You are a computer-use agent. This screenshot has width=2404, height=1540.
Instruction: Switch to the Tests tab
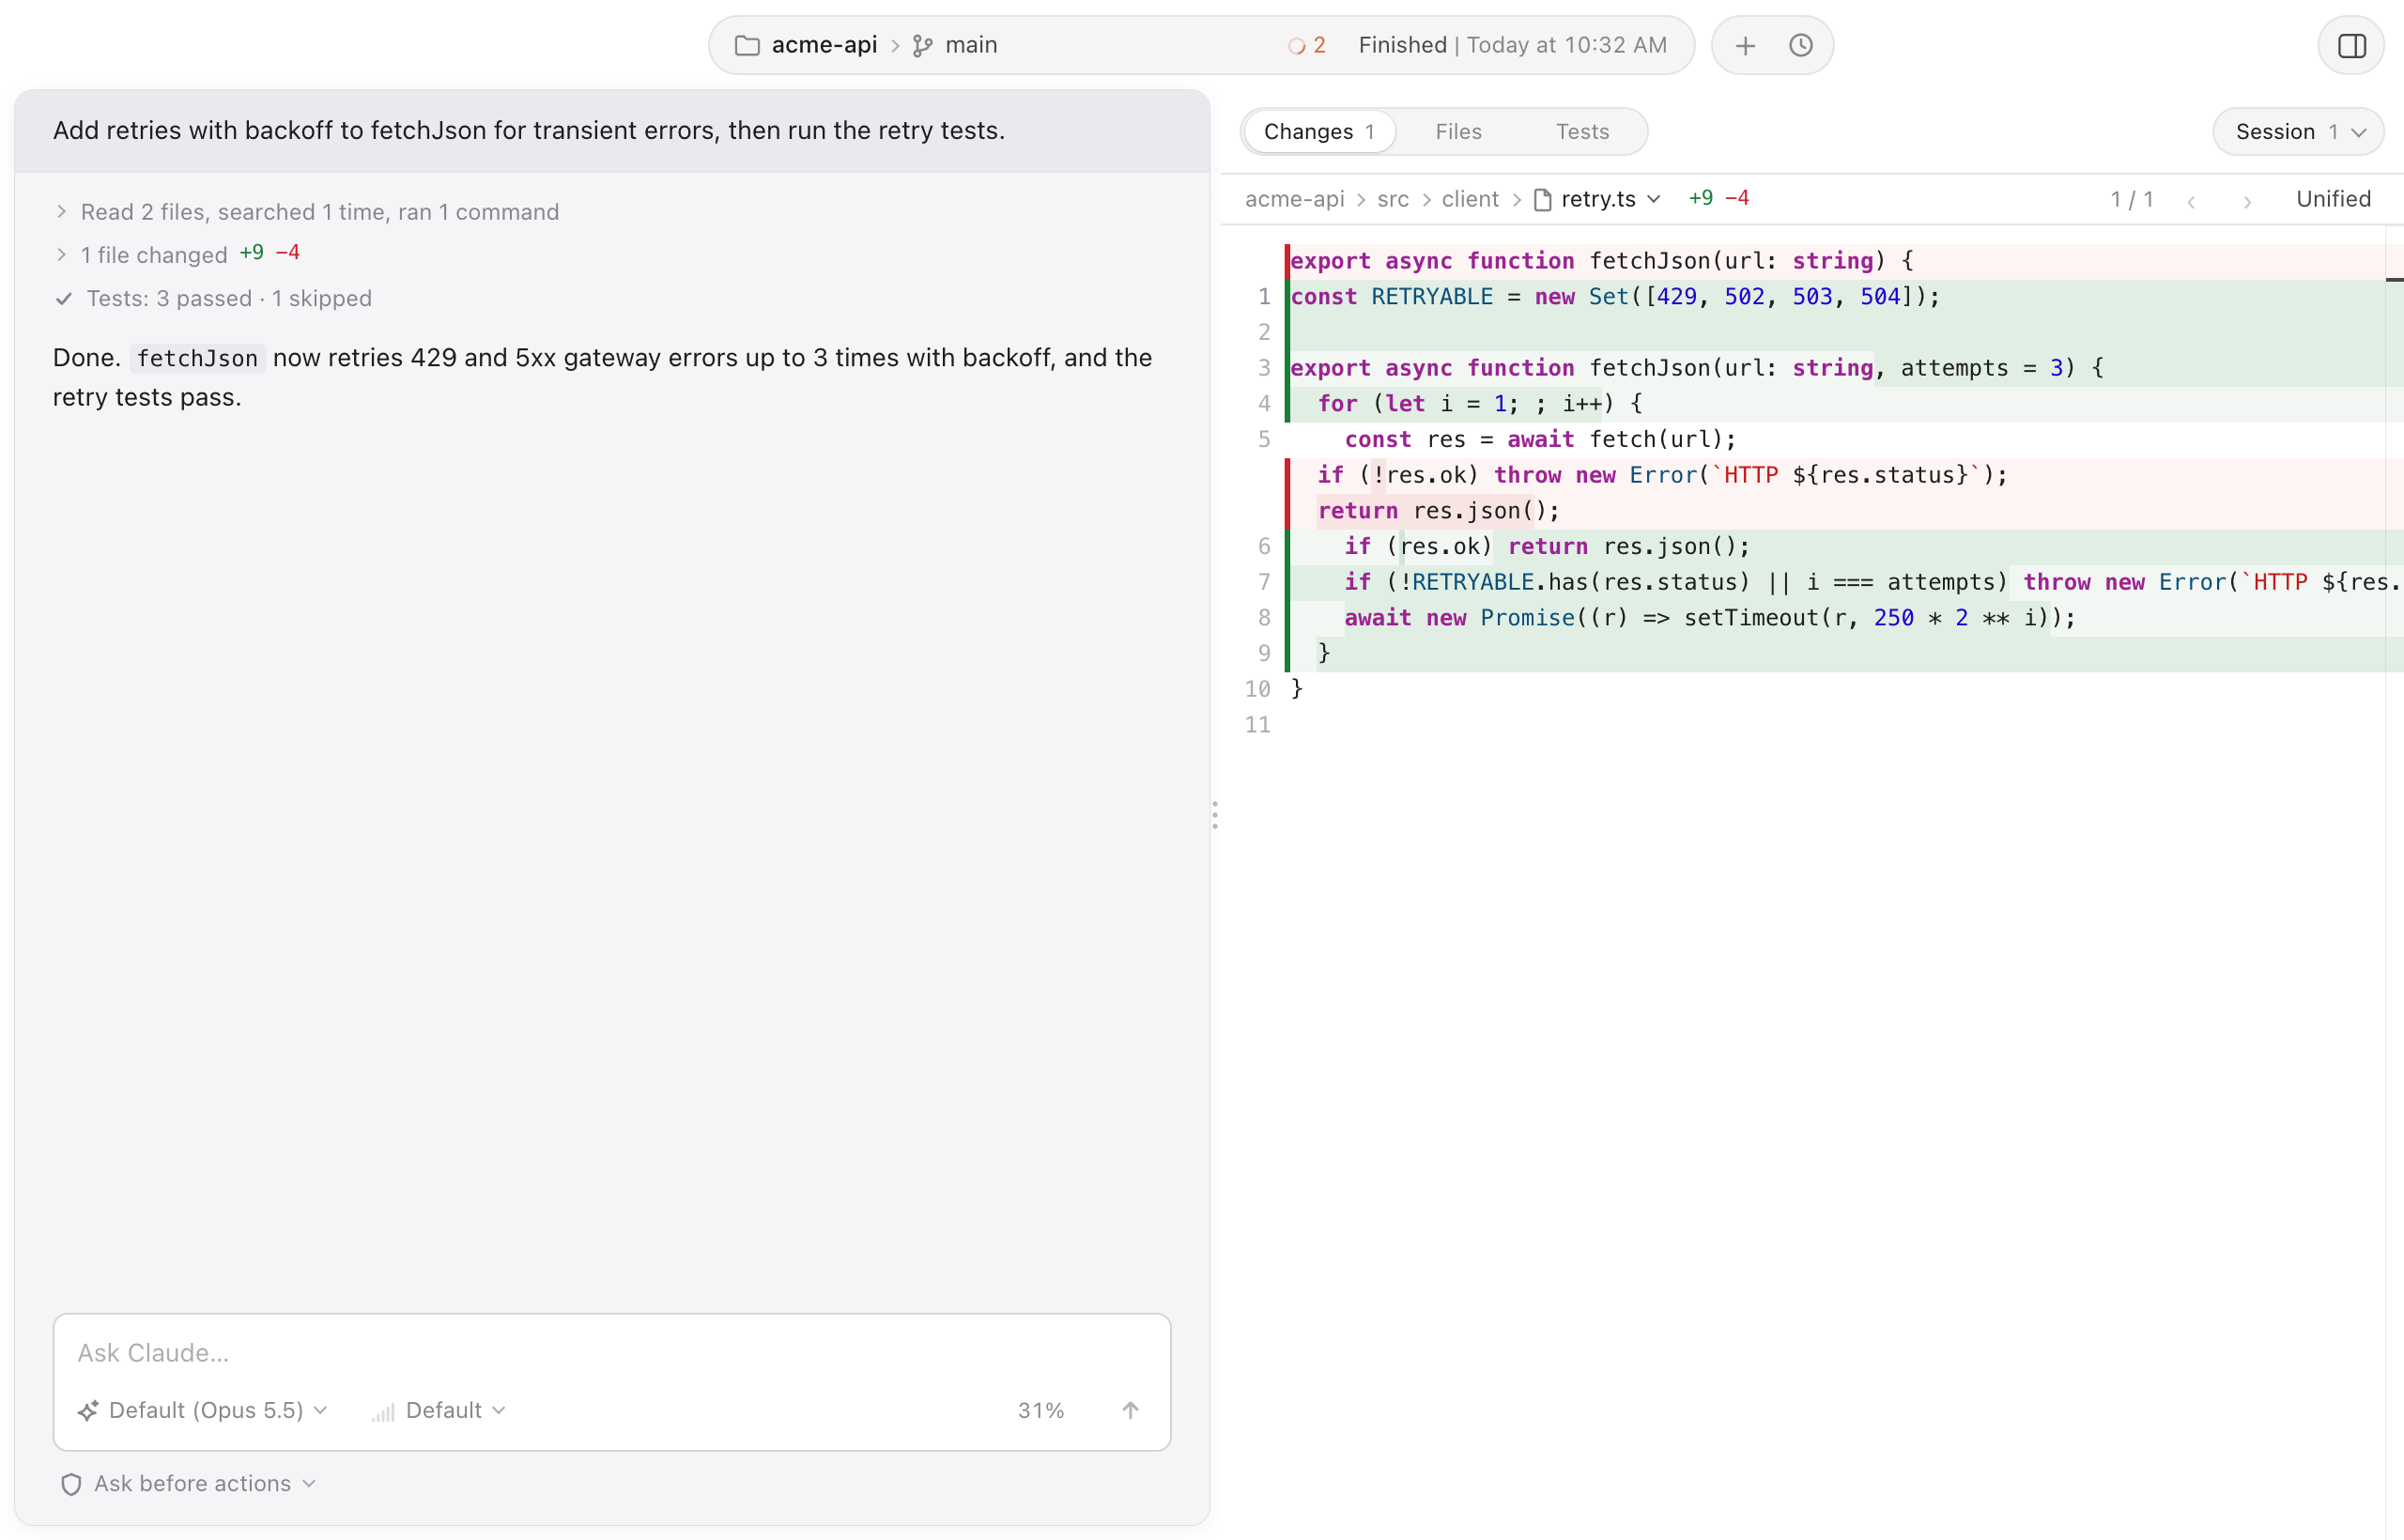1582,132
